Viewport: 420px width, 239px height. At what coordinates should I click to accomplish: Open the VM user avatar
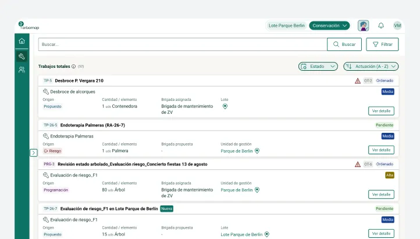(397, 26)
